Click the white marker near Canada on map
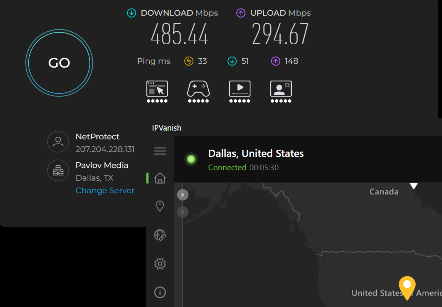The height and width of the screenshot is (307, 442). coord(414,186)
